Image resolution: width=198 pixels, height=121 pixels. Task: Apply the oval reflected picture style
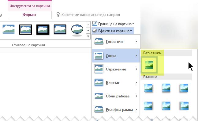pyautogui.click(x=77, y=30)
